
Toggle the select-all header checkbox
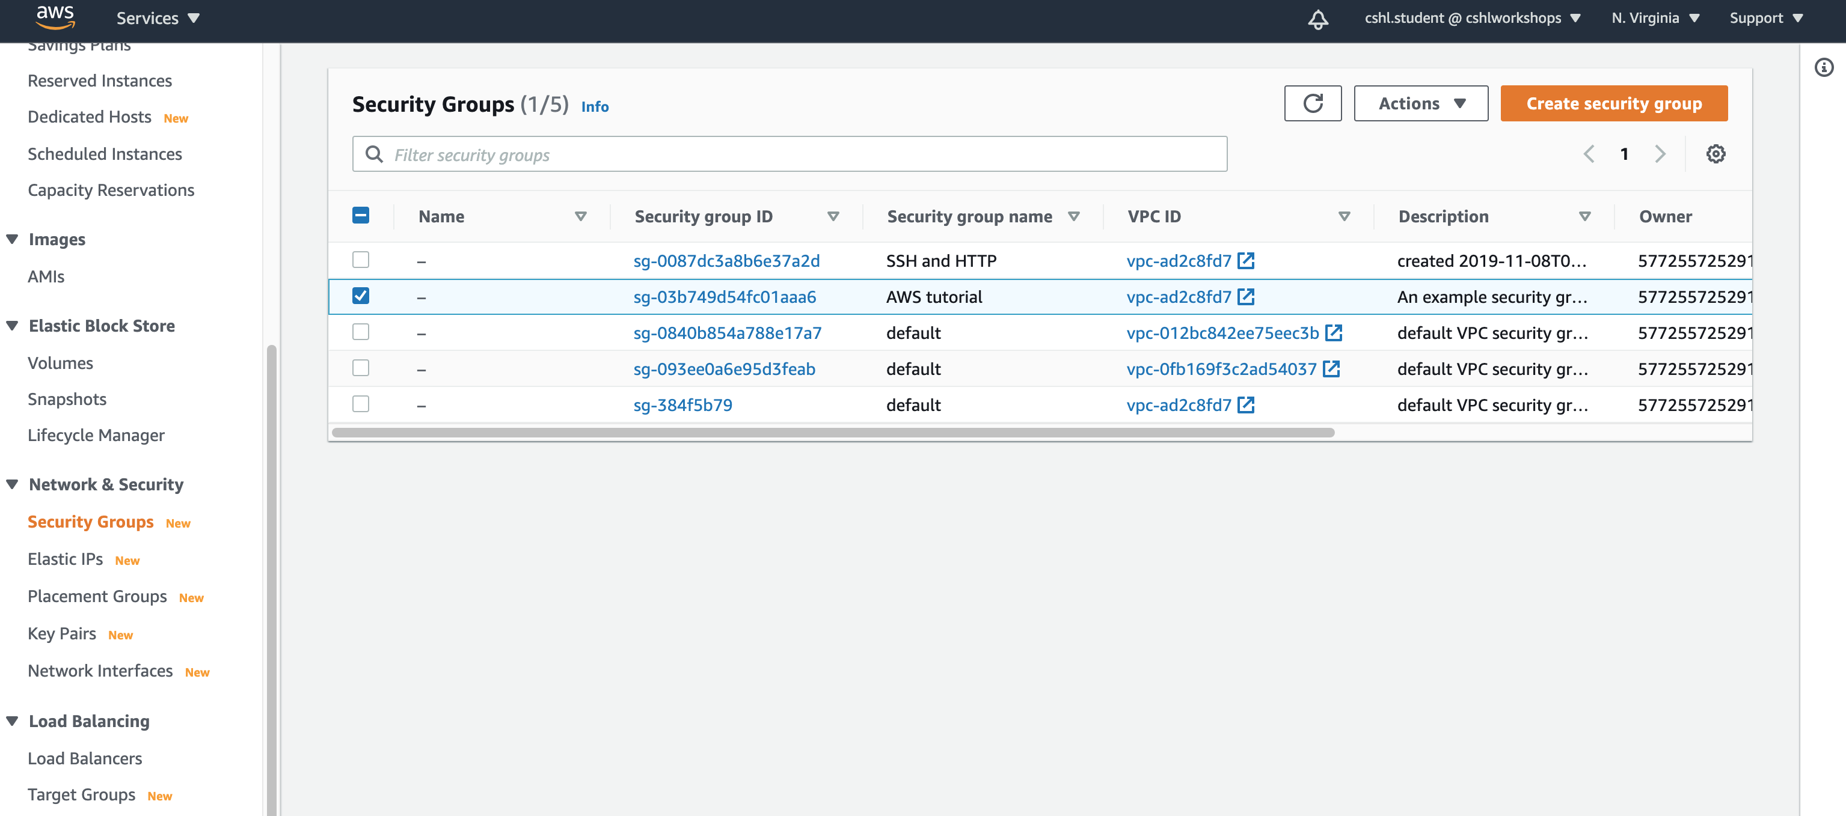[x=360, y=214]
